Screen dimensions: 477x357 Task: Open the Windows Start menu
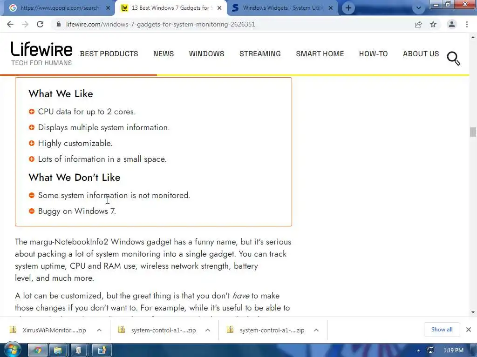[x=12, y=350]
